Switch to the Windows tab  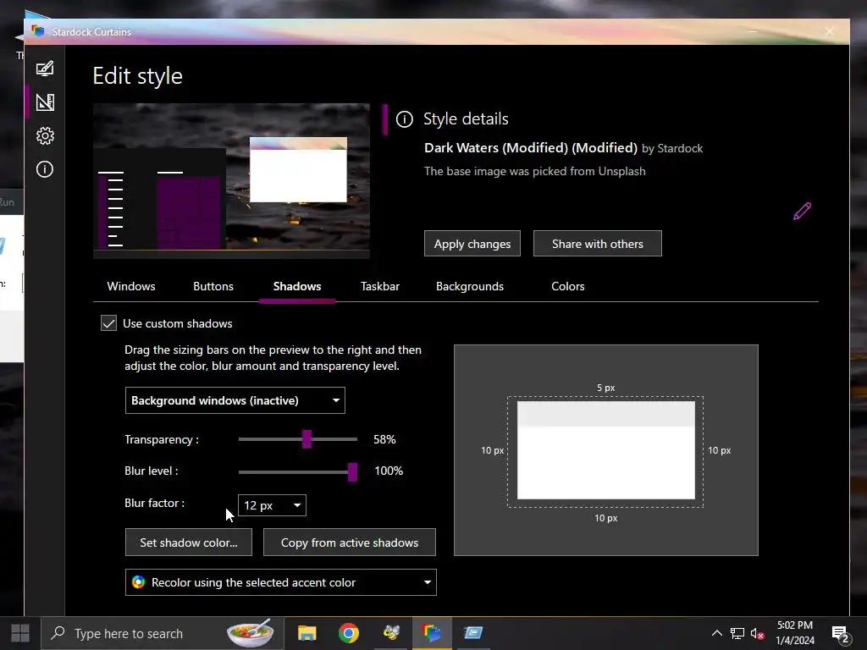(x=131, y=286)
